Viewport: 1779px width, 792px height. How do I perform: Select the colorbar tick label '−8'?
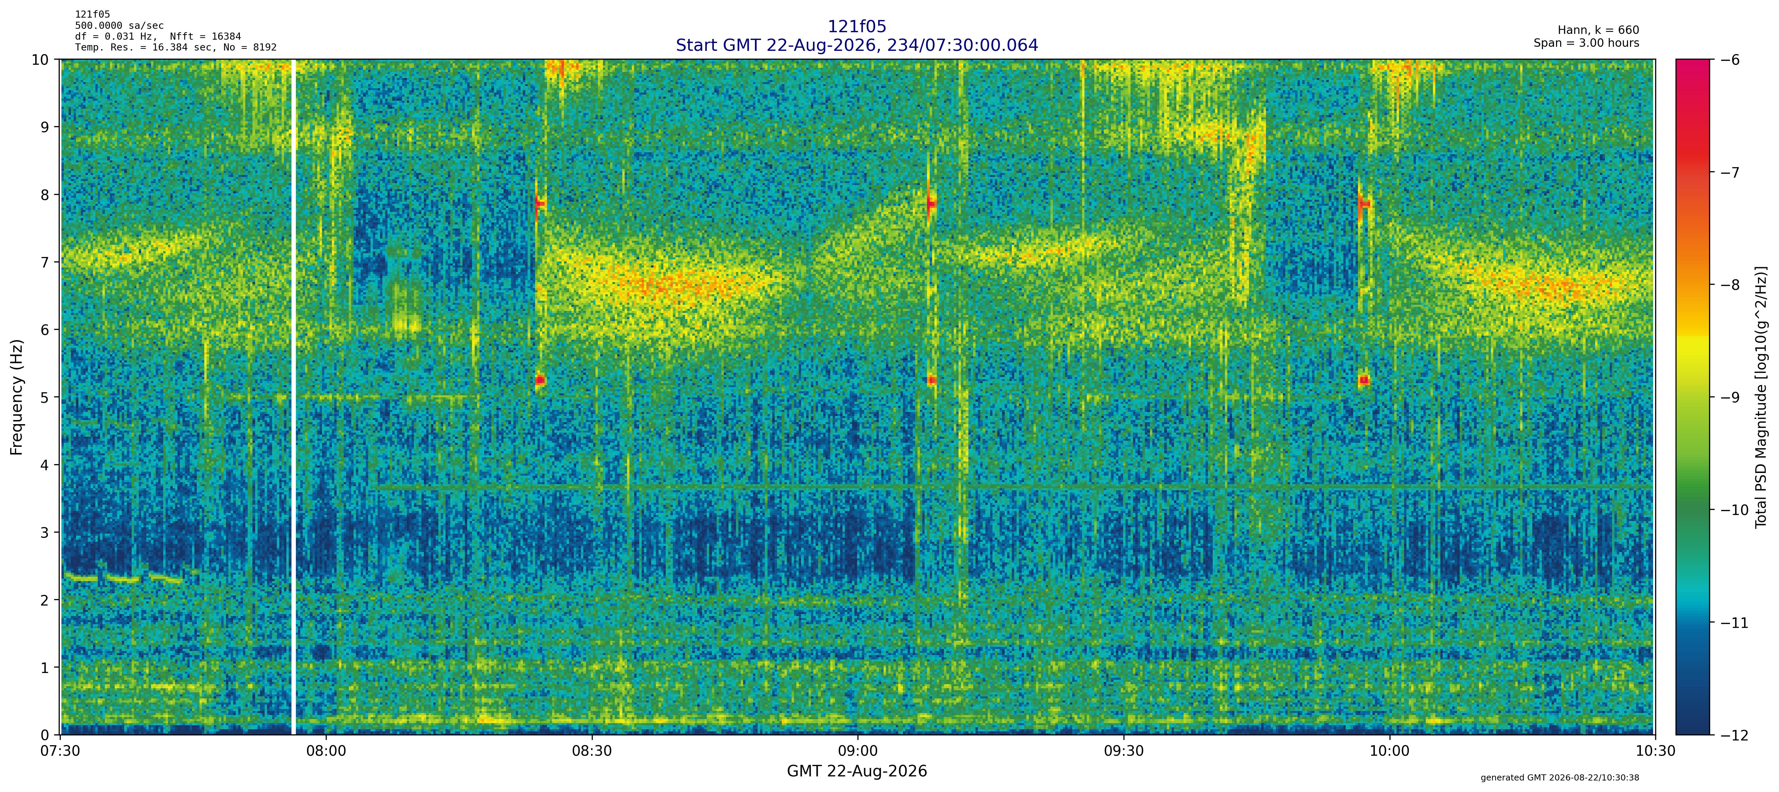pyautogui.click(x=1730, y=285)
